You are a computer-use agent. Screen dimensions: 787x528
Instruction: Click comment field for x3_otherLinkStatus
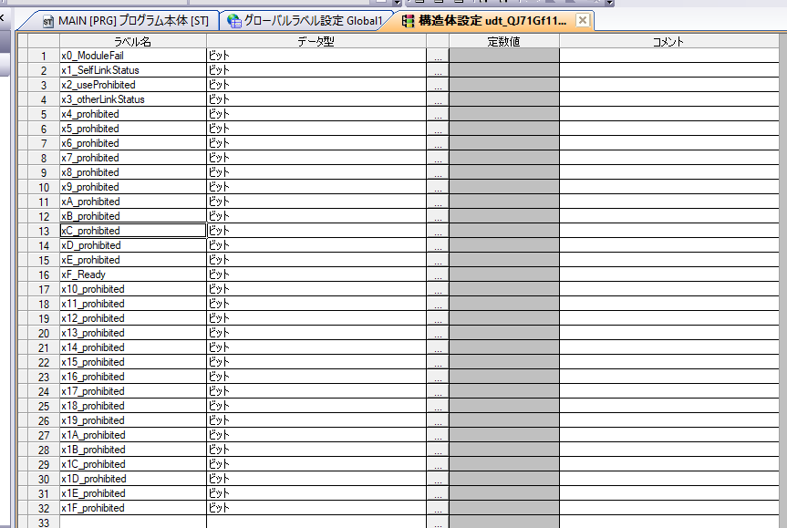669,99
